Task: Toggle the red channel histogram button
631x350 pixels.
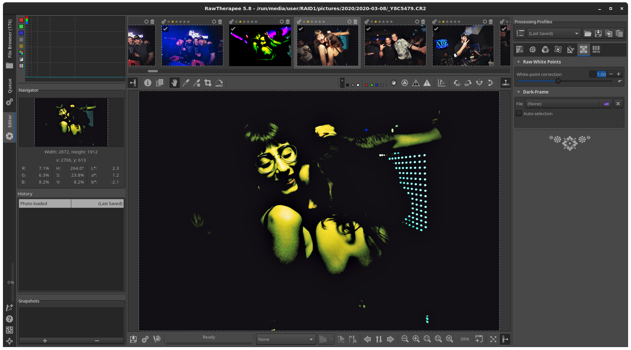Action: click(21, 20)
